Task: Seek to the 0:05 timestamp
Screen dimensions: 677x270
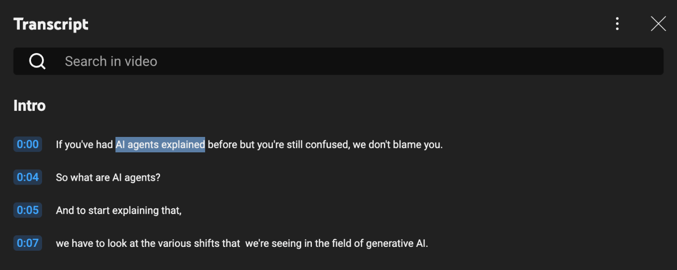Action: click(28, 210)
